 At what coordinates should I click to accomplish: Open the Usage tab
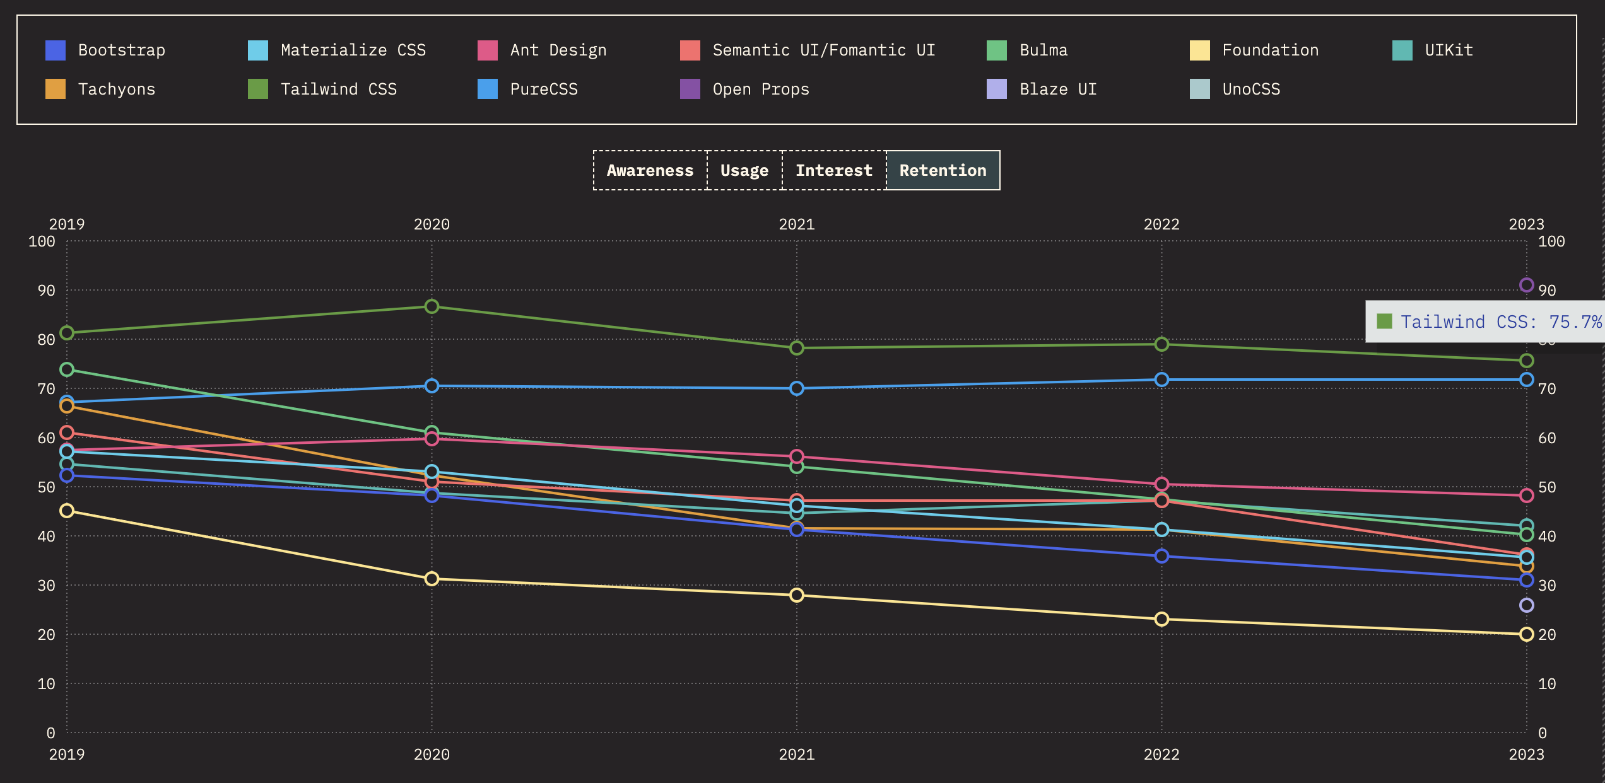[744, 170]
